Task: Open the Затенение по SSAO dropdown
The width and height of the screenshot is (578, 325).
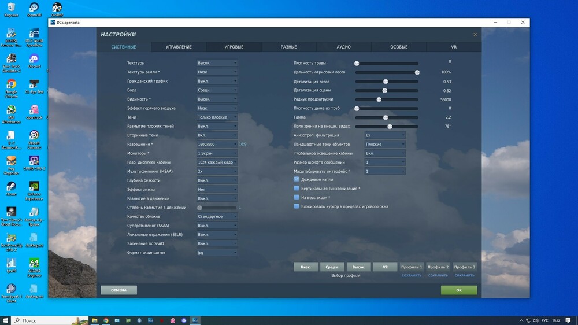Action: [x=217, y=243]
